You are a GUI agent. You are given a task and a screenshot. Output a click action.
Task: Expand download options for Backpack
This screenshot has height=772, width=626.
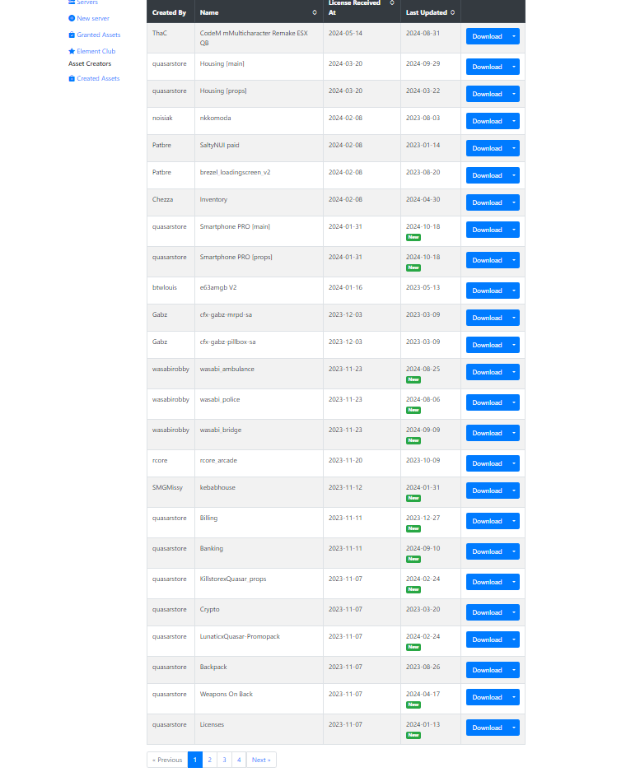514,671
